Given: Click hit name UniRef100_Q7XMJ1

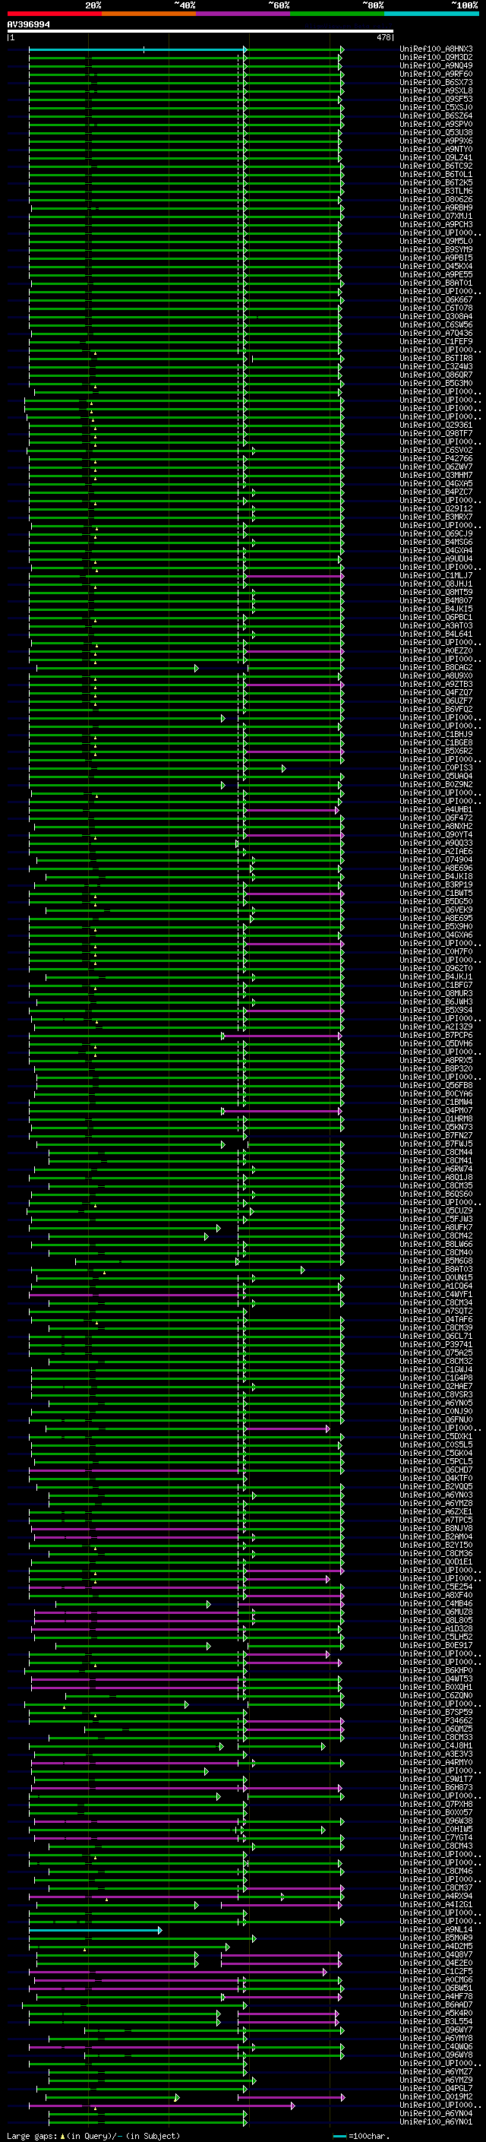Looking at the screenshot, I should point(436,217).
